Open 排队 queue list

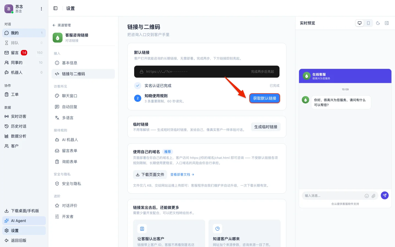(x=24, y=43)
